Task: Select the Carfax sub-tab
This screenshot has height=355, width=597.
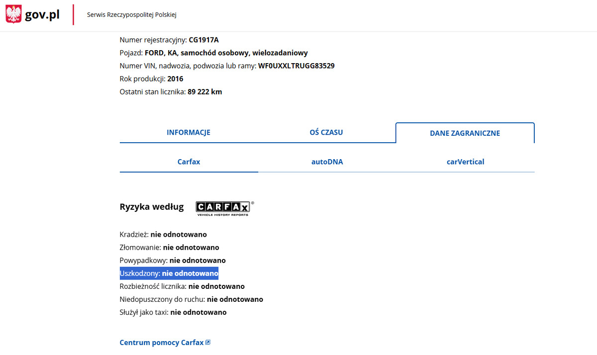Action: [189, 162]
